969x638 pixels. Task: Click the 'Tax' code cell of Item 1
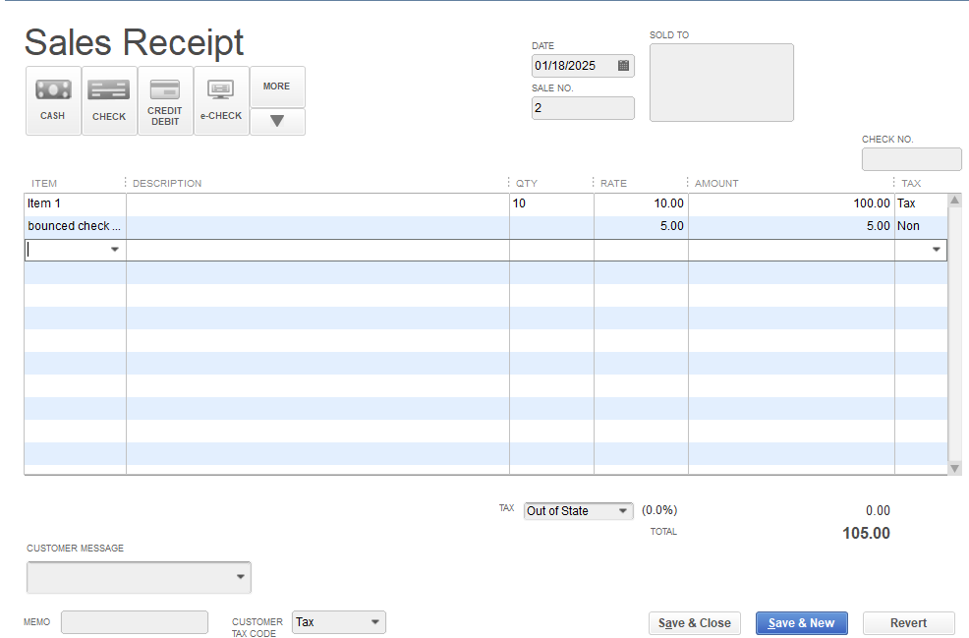[921, 204]
